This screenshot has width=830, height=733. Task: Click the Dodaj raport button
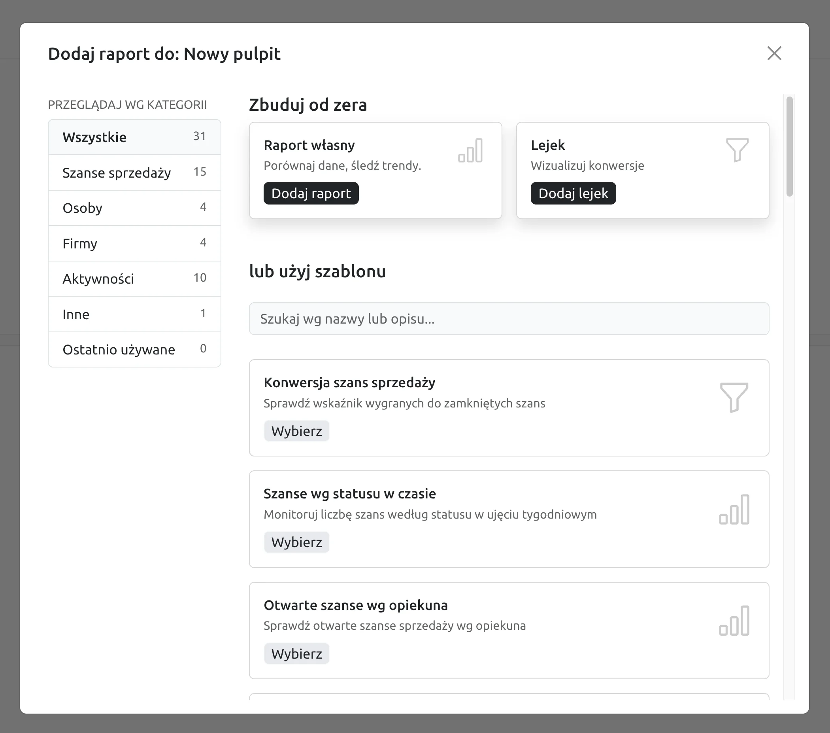(x=311, y=193)
